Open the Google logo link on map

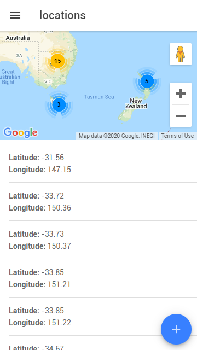tap(20, 133)
